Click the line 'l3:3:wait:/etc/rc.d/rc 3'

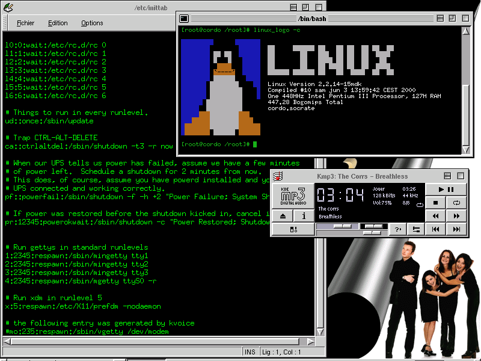pos(55,70)
